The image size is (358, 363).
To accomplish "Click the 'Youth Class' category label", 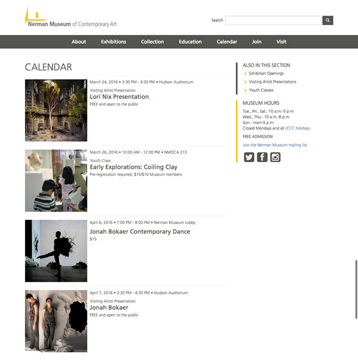I will (100, 160).
